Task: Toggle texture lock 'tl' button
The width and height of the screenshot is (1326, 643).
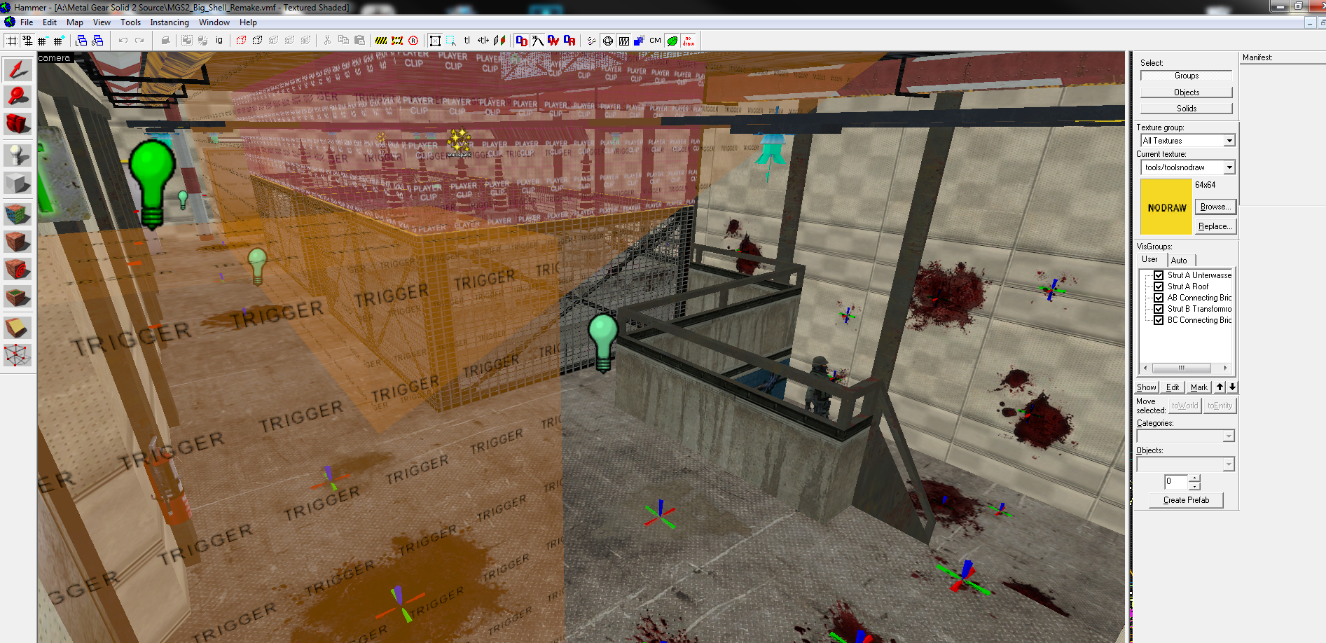Action: click(x=467, y=41)
